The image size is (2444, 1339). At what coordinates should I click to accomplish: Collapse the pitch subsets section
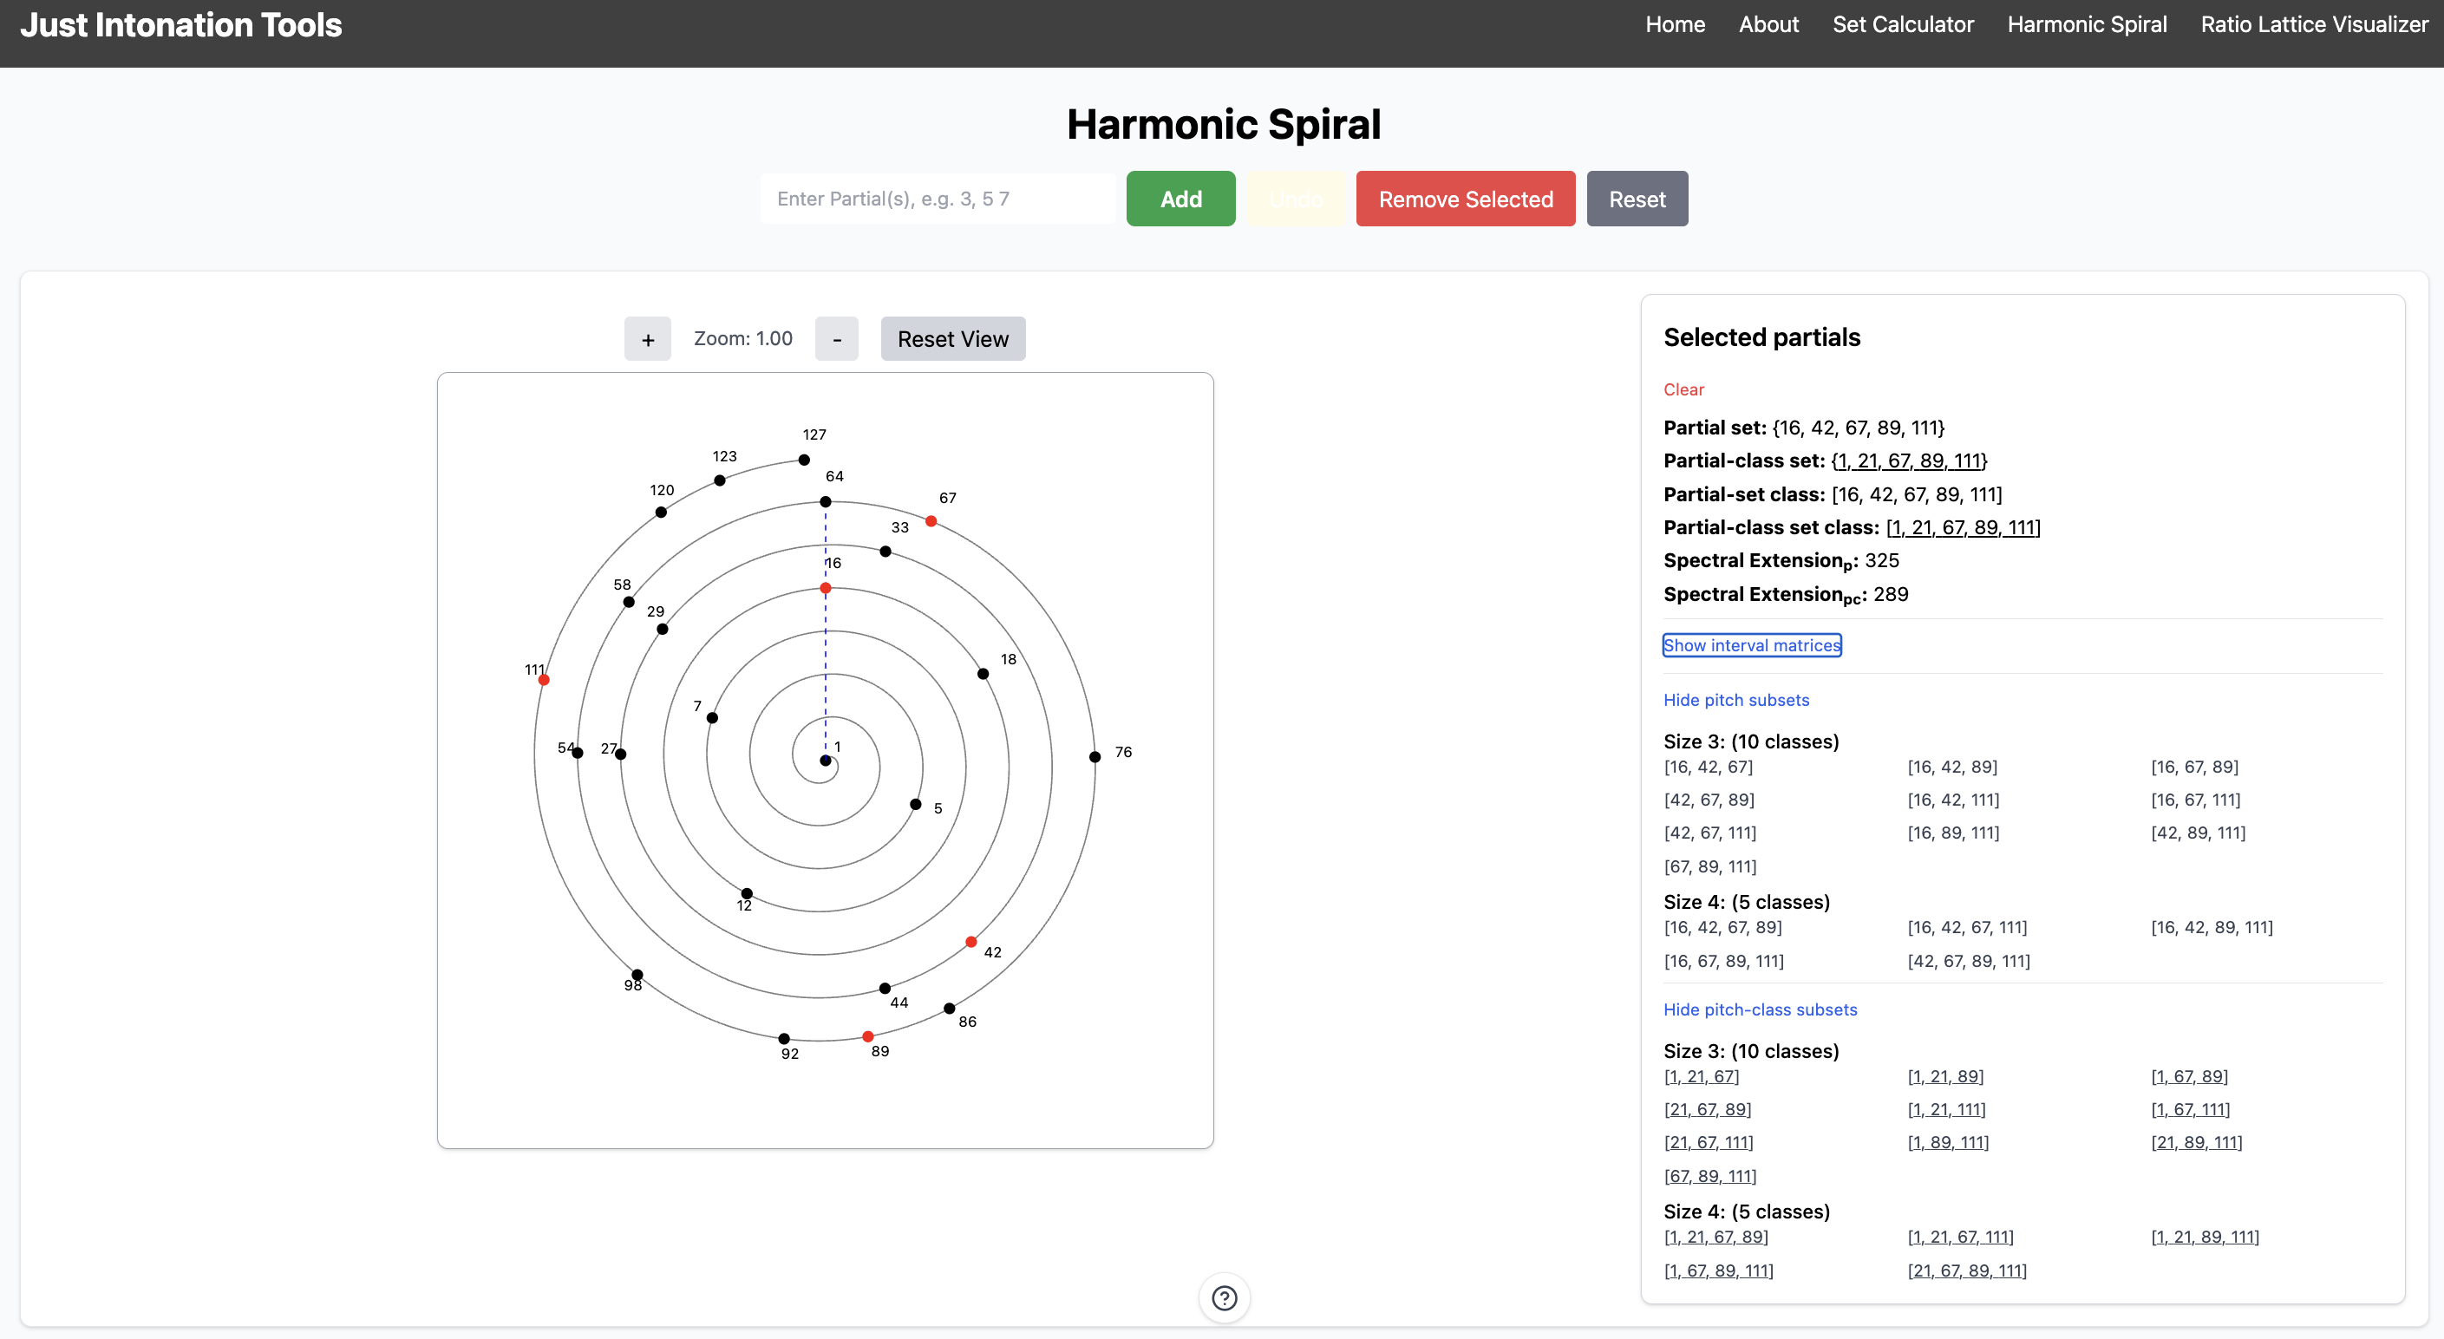click(x=1735, y=699)
